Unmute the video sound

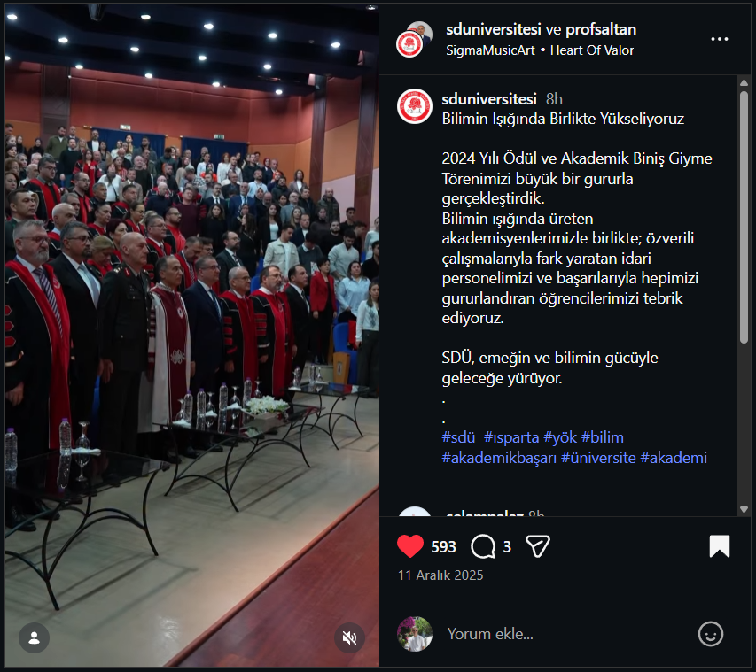[x=349, y=637]
